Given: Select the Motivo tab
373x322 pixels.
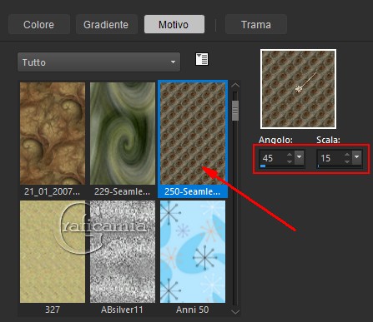Looking at the screenshot, I should point(174,24).
